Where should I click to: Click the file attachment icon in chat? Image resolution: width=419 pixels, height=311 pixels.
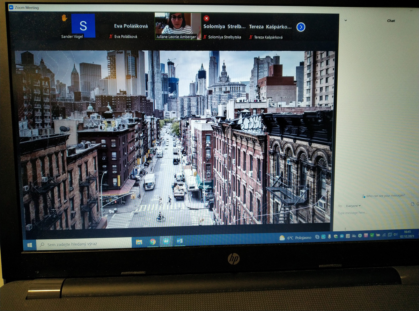(412, 204)
